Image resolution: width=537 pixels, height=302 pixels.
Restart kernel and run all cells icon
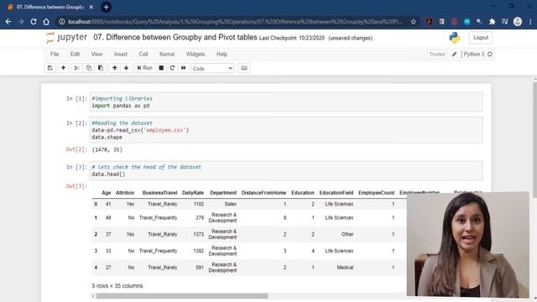(184, 68)
